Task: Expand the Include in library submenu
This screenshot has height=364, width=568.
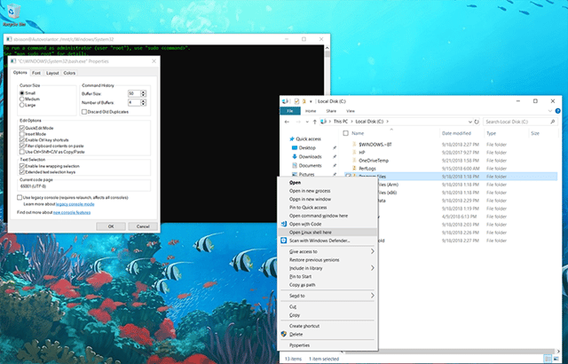Action: [372, 268]
